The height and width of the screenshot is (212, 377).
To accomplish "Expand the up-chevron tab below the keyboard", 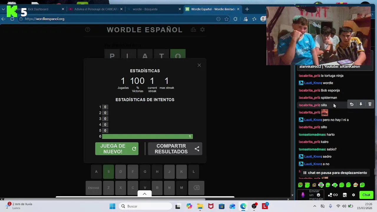I will tap(144, 194).
